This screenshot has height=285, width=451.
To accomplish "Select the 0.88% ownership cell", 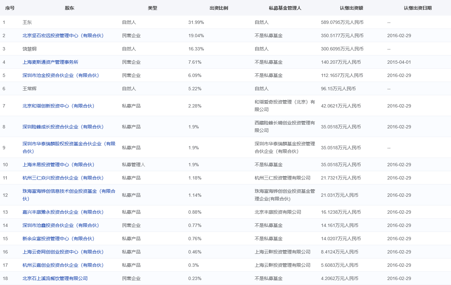I will [x=195, y=212].
